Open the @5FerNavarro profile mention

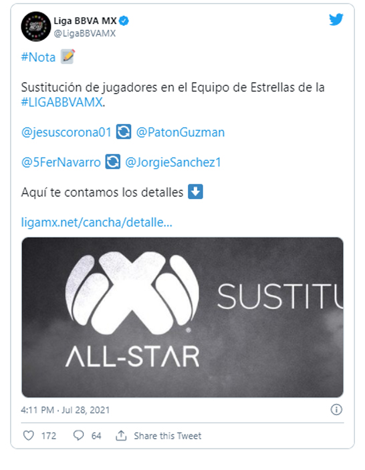click(x=61, y=162)
